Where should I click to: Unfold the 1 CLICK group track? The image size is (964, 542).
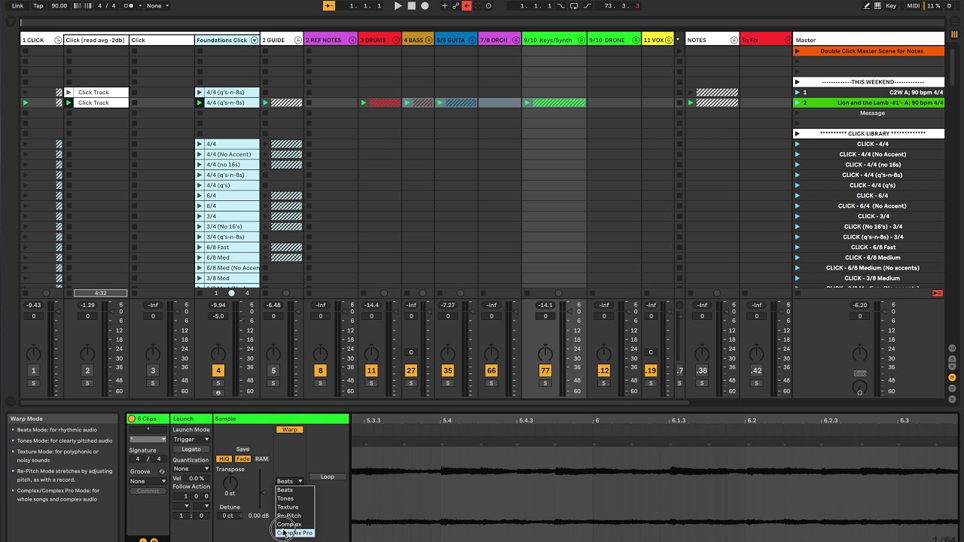[x=58, y=40]
